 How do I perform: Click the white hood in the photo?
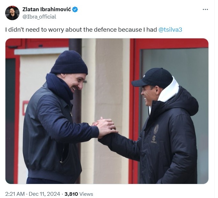pyautogui.click(x=167, y=91)
